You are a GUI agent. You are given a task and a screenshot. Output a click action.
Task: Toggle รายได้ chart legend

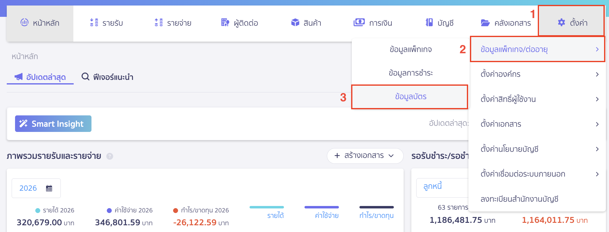pos(267,212)
